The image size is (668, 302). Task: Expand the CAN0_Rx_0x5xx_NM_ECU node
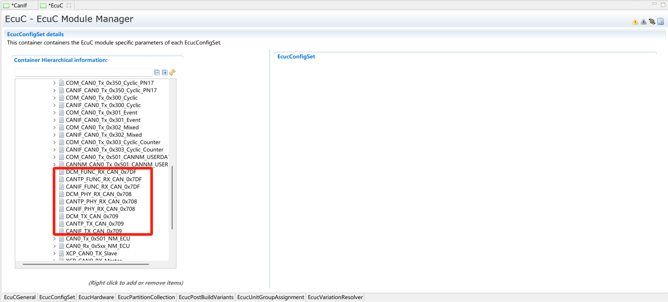click(x=54, y=246)
